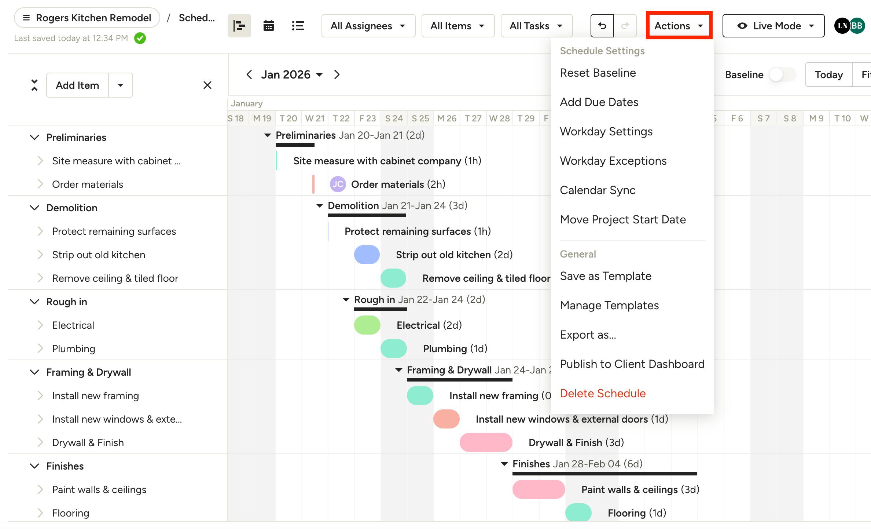This screenshot has height=529, width=871.
Task: Select Workday Settings from Actions menu
Action: (x=606, y=131)
